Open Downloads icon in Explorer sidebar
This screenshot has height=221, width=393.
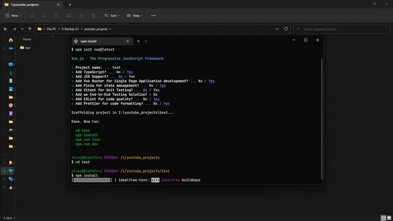pyautogui.click(x=11, y=72)
